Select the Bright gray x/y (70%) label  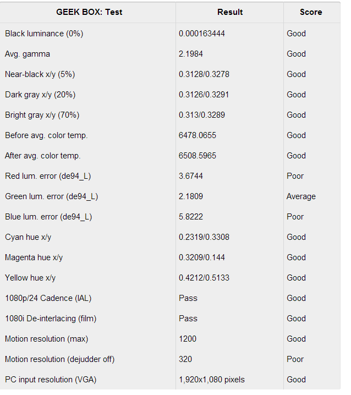[x=42, y=115]
